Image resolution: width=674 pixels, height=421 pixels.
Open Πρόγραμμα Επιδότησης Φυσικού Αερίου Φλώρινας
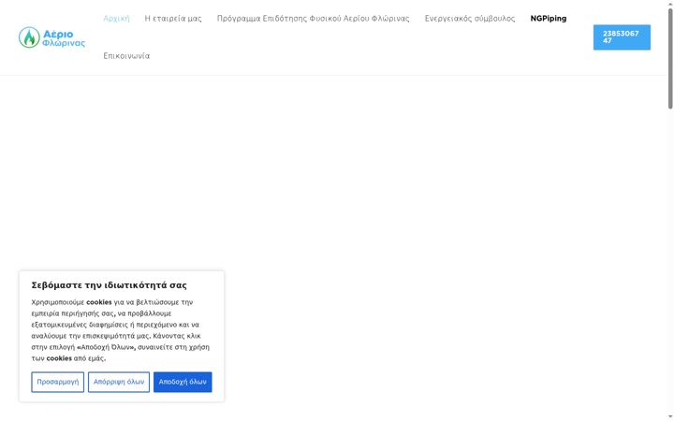313,19
